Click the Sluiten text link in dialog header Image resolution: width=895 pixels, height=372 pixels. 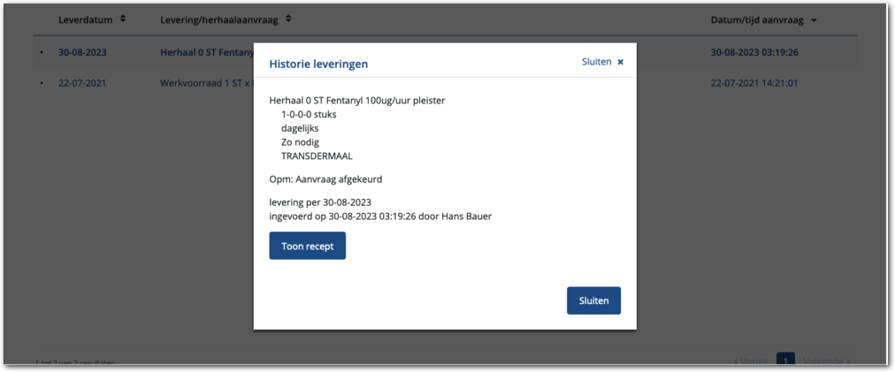coord(596,62)
